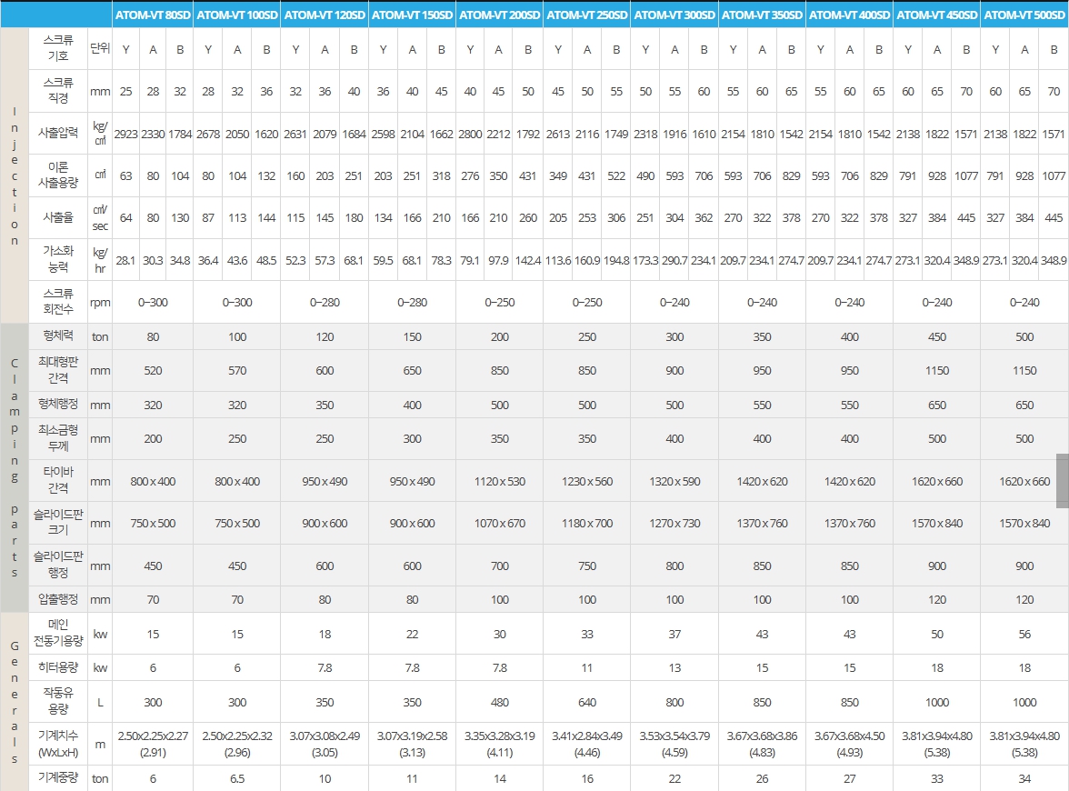Click main motor capacity value 56
This screenshot has width=1069, height=791.
1024,635
